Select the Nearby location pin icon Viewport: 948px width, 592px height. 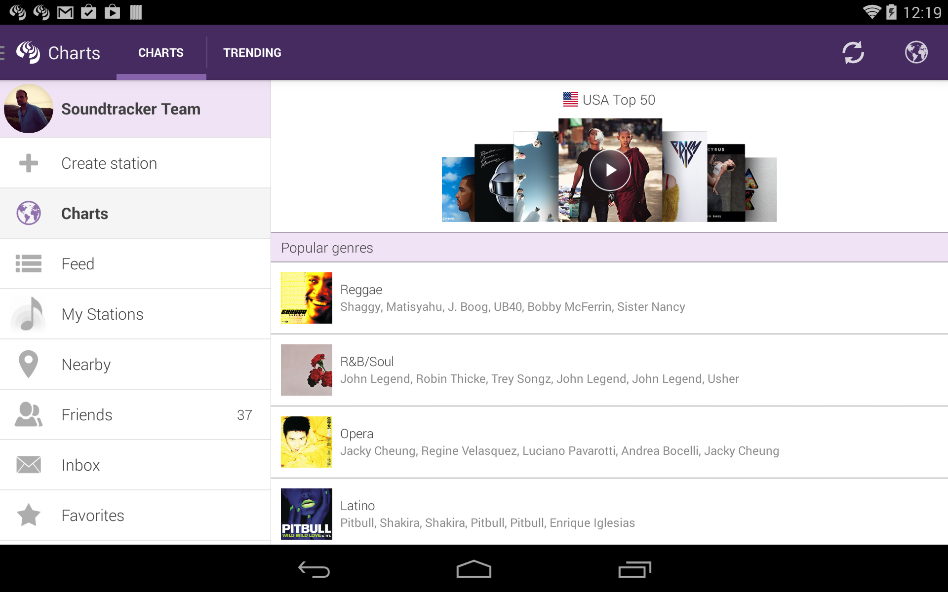[29, 364]
